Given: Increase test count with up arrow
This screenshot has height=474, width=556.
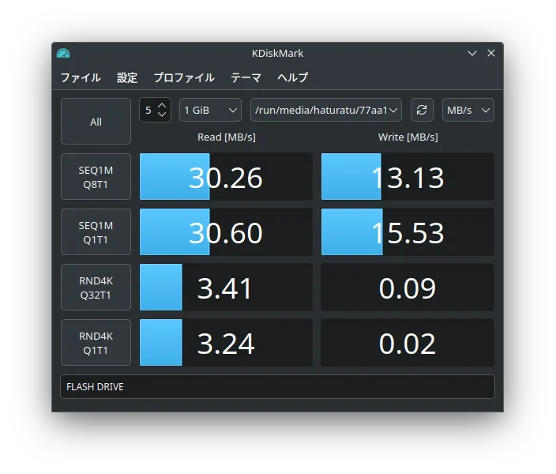Looking at the screenshot, I should (x=162, y=106).
